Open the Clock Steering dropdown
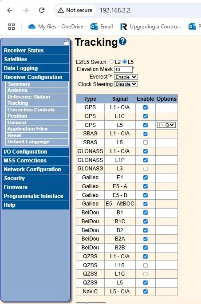This screenshot has width=201, height=304. point(126,84)
